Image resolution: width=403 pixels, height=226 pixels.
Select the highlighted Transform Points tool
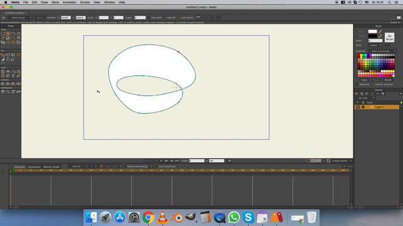point(8,33)
